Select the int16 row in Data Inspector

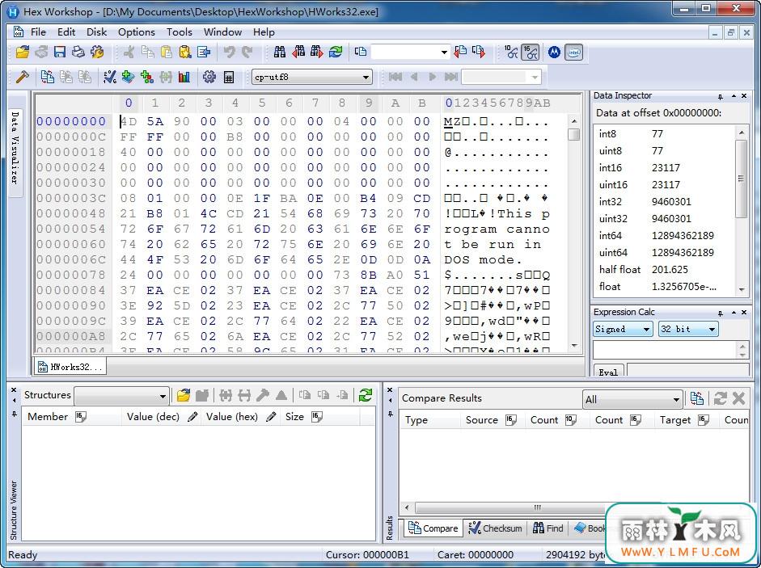(x=665, y=168)
